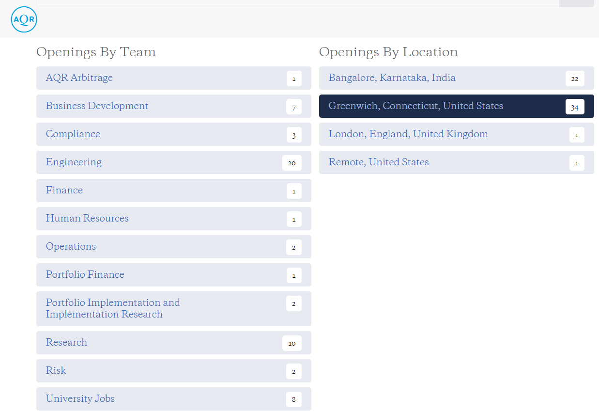The height and width of the screenshot is (413, 599).
Task: View Portfolio Finance openings
Action: [x=85, y=275]
